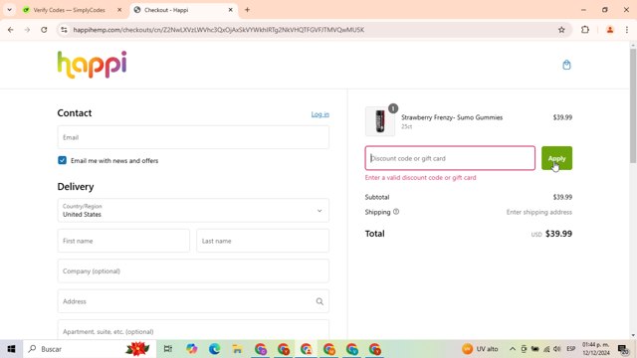Screen dimensions: 637x358
Task: Open the Chrome three-dot menu
Action: (x=627, y=30)
